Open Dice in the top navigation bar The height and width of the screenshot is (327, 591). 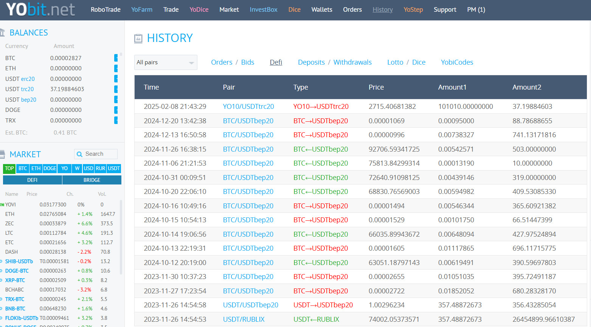coord(295,9)
